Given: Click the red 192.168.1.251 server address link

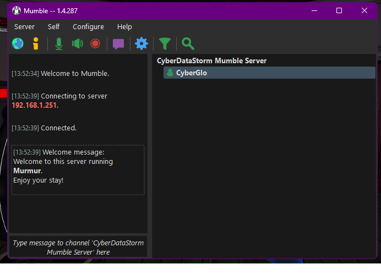Looking at the screenshot, I should pos(34,105).
